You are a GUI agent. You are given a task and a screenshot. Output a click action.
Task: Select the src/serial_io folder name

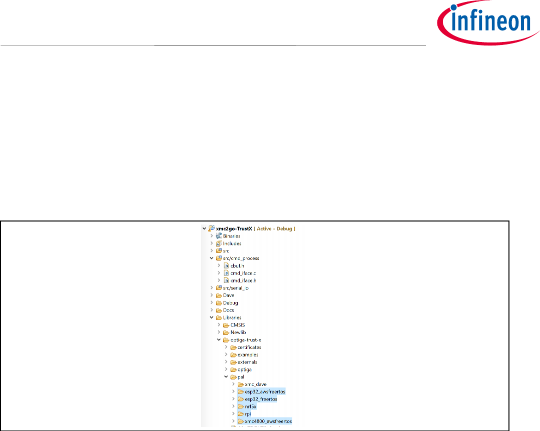[x=236, y=288]
